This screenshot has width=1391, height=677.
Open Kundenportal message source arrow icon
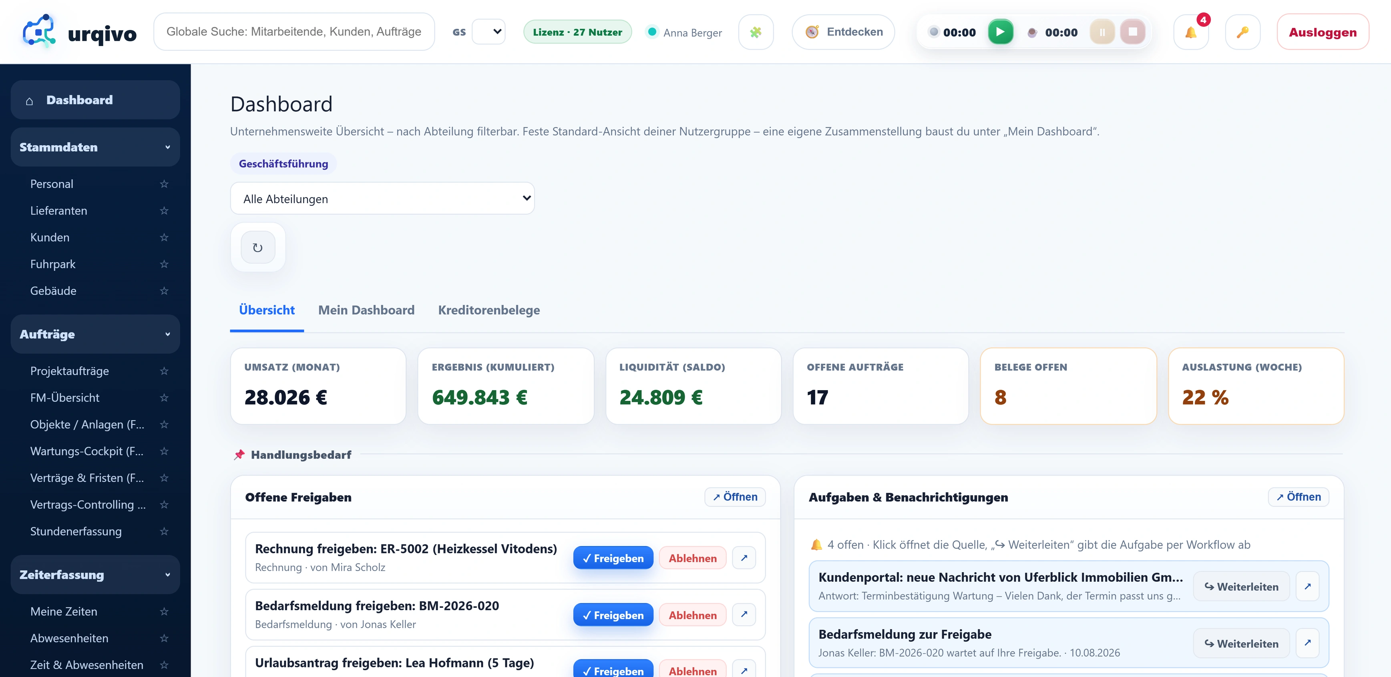pyautogui.click(x=1307, y=587)
